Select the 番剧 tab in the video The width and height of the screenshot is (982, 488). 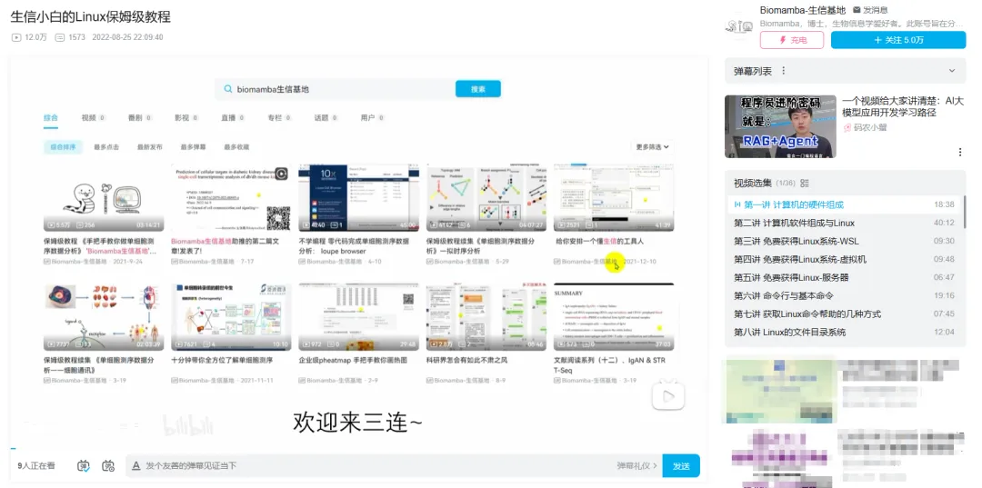(139, 117)
